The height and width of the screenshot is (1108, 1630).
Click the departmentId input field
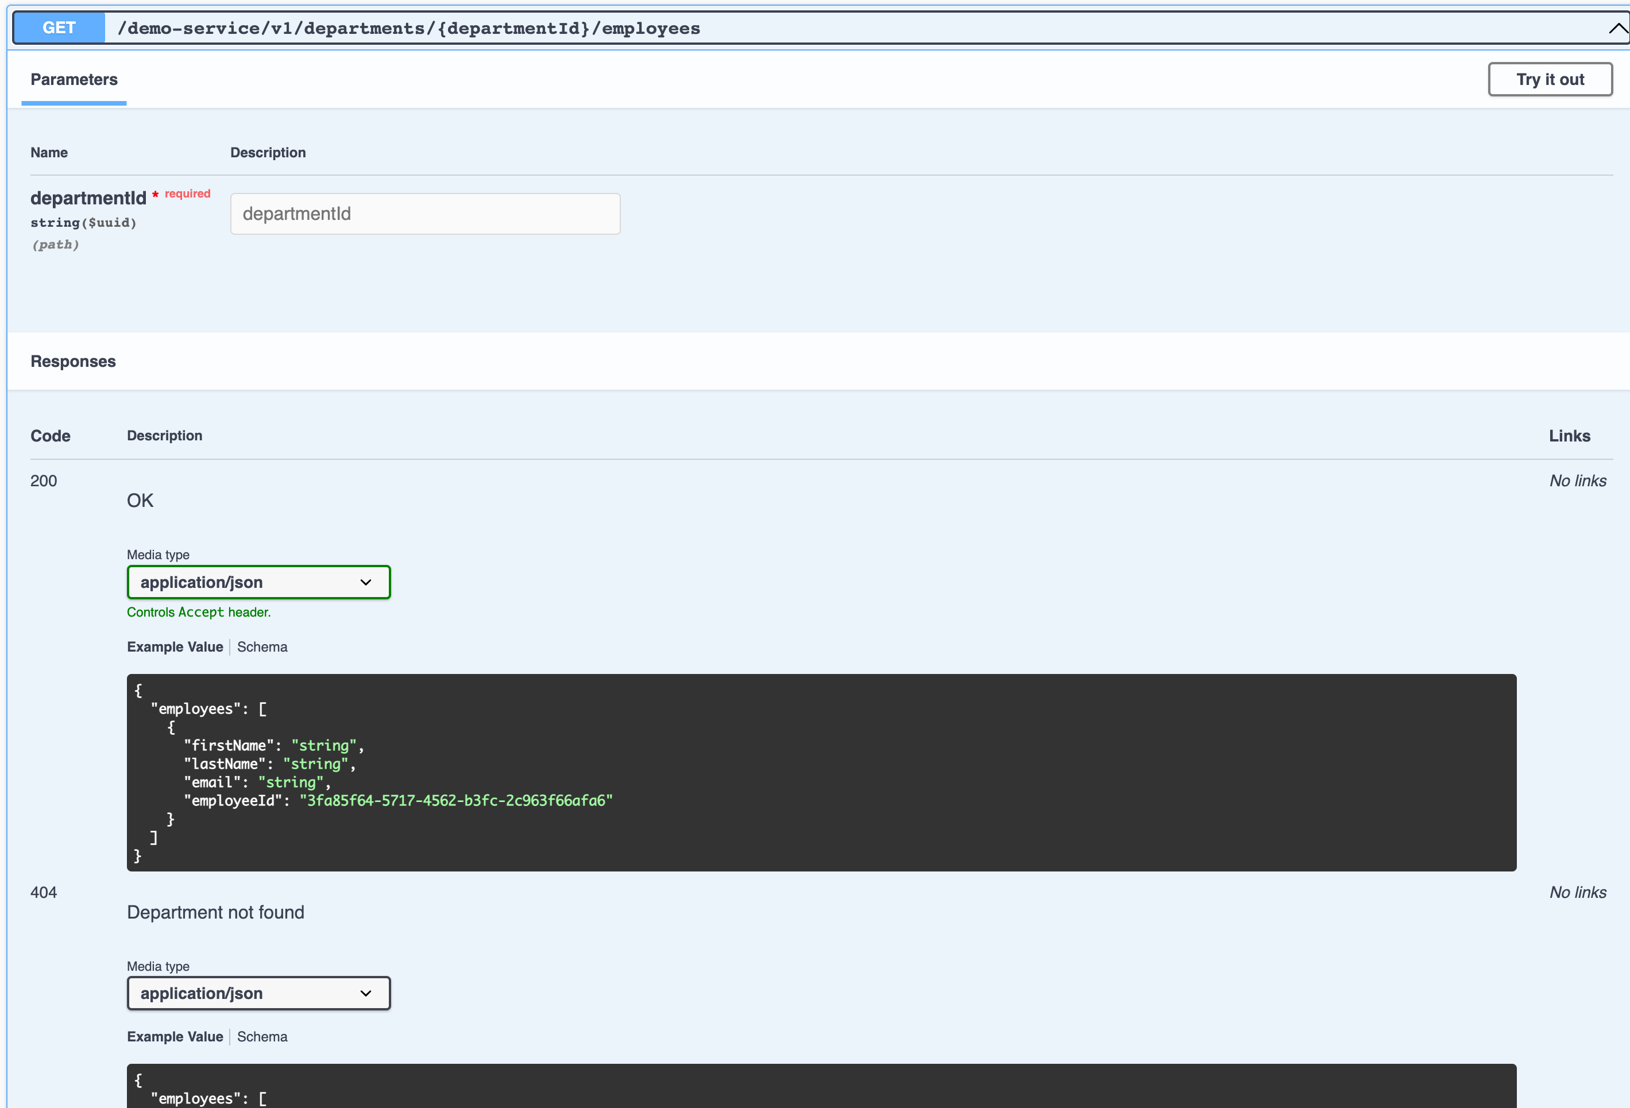coord(424,212)
